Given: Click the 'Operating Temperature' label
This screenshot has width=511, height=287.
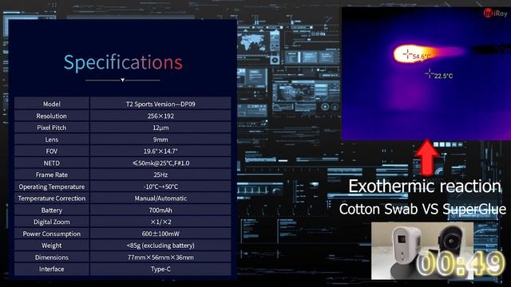Looking at the screenshot, I should 51,187.
